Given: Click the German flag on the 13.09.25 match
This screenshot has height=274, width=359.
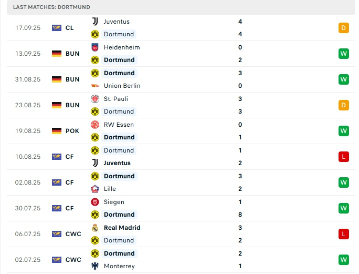Looking at the screenshot, I should point(57,54).
